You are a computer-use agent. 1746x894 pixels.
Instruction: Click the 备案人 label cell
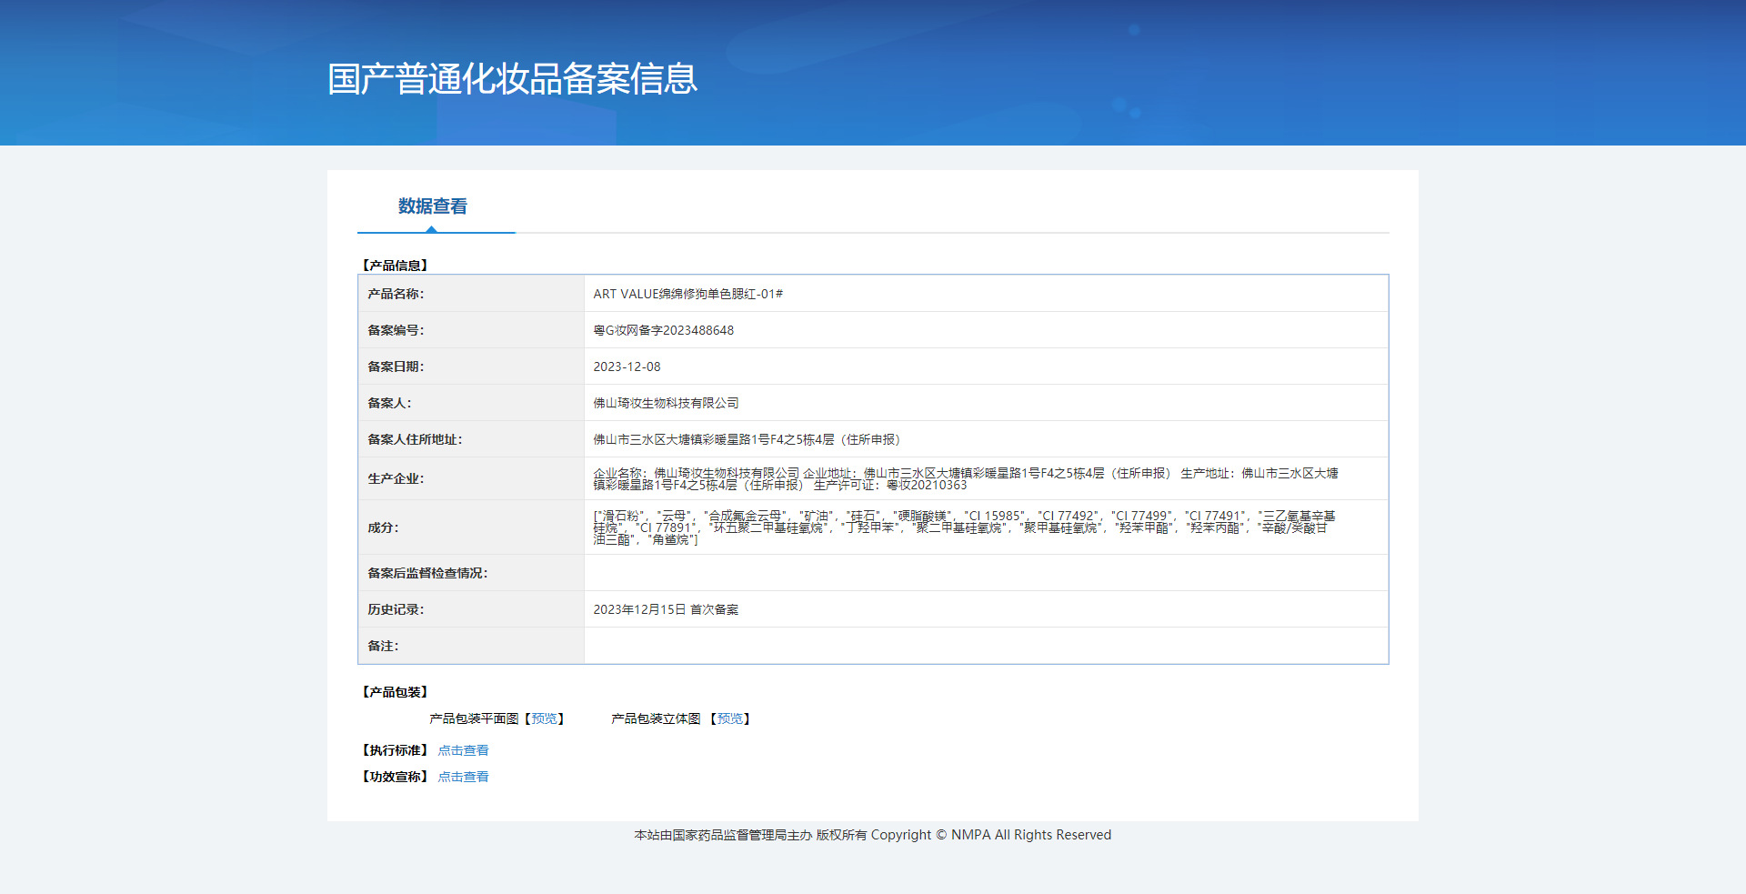(x=471, y=403)
